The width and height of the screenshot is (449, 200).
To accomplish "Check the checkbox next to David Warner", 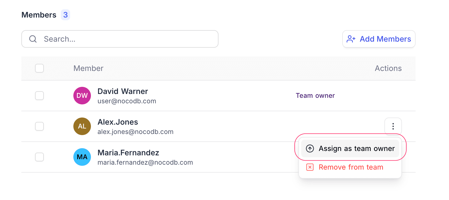I will [39, 96].
